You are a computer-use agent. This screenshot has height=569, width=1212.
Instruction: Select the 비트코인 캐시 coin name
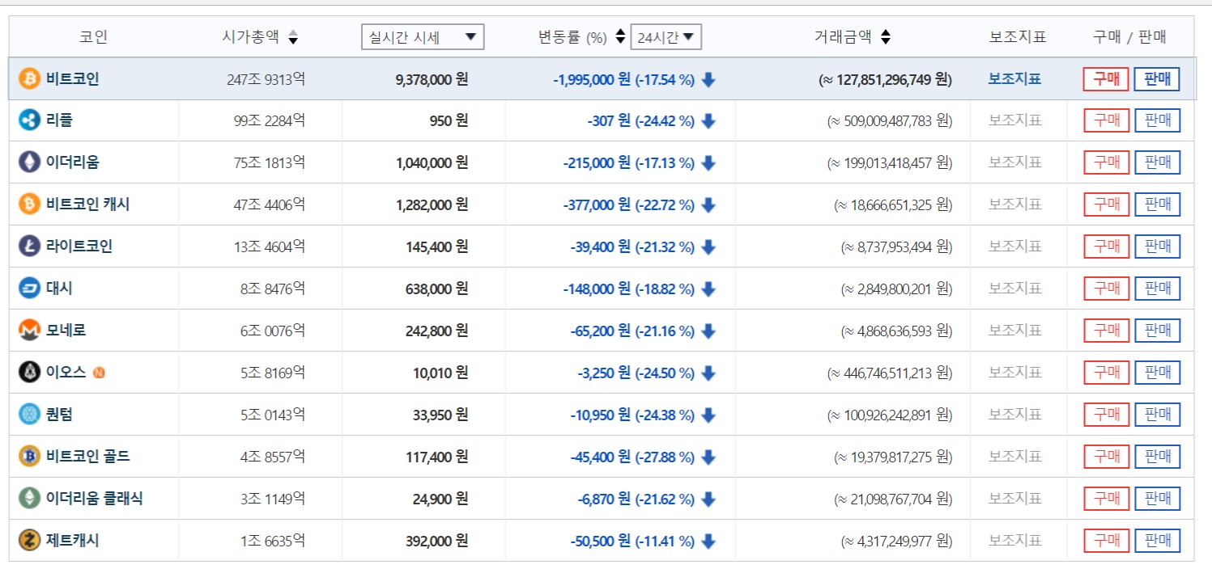[x=87, y=204]
